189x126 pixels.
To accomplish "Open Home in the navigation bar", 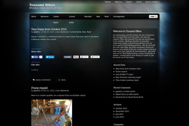I will pyautogui.click(x=34, y=16).
